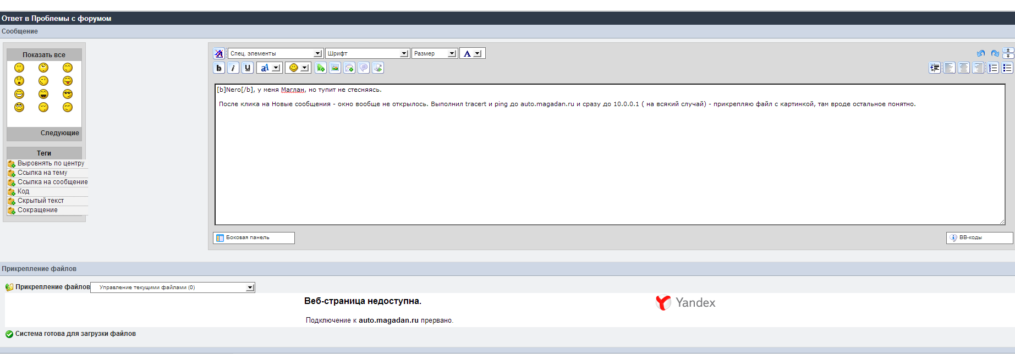Apply numbered list formatting
This screenshot has height=354, width=1015.
[x=993, y=68]
